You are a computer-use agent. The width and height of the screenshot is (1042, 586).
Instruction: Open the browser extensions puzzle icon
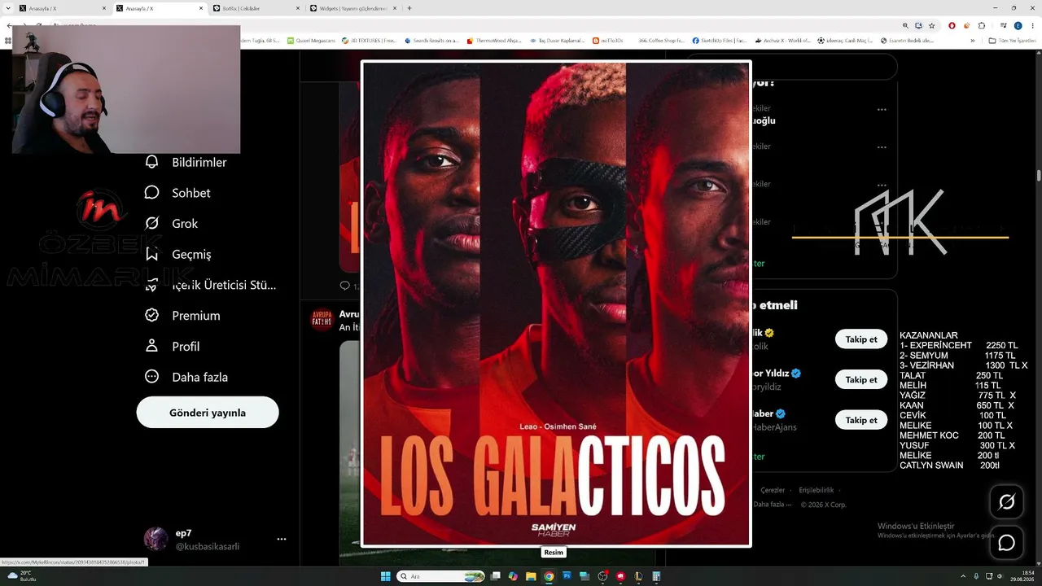982,25
